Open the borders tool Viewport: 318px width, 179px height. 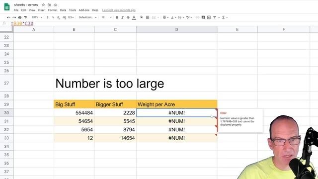[x=148, y=17]
